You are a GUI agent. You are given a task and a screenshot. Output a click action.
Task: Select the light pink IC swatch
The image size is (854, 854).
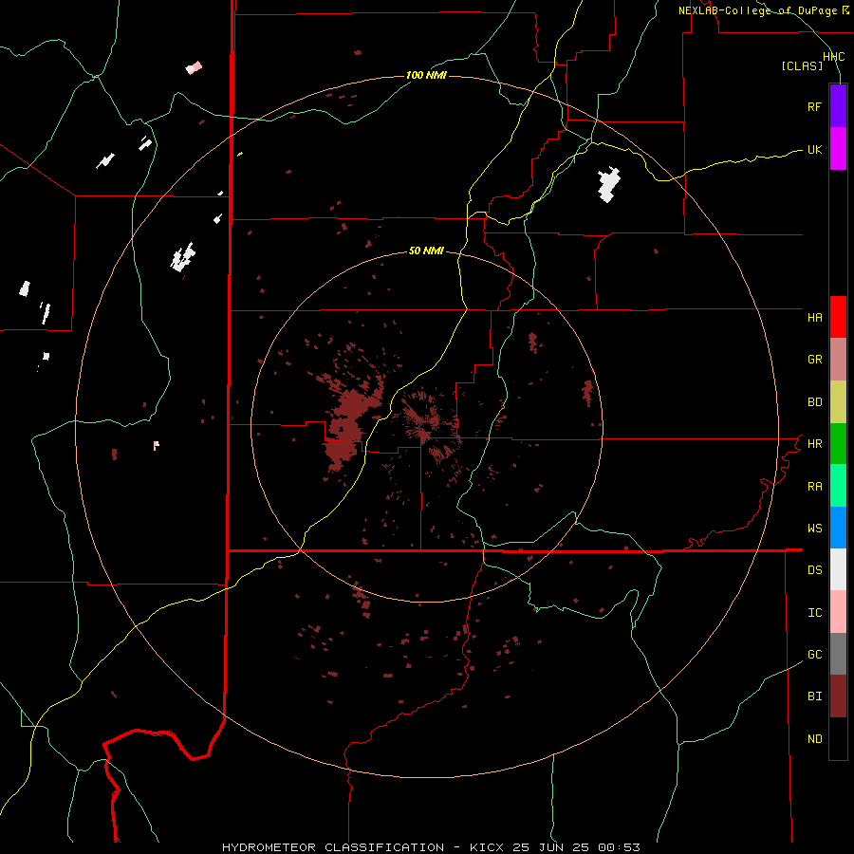(838, 612)
